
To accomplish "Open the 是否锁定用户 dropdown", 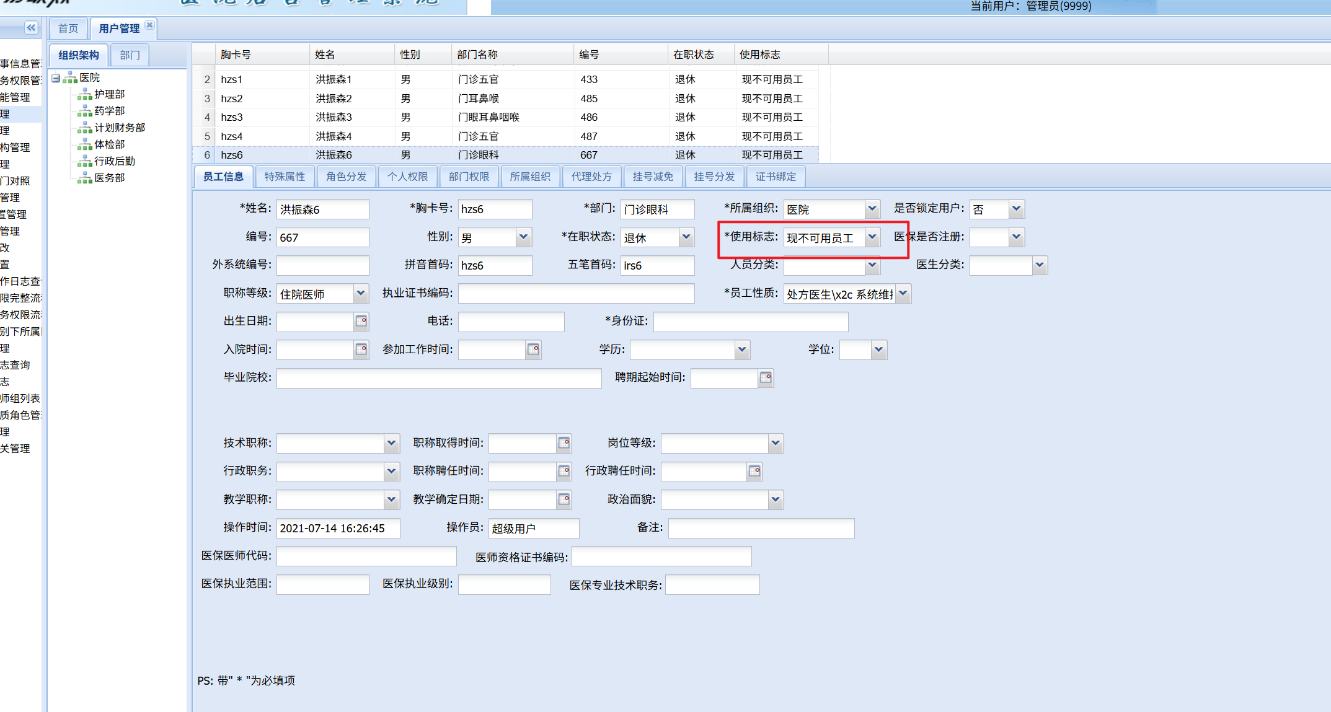I will (1015, 209).
